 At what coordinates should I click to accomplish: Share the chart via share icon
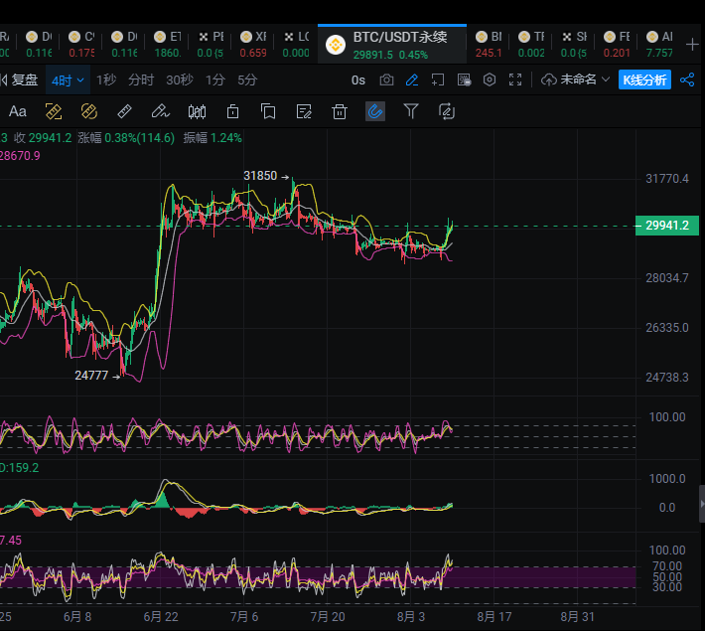pos(686,80)
